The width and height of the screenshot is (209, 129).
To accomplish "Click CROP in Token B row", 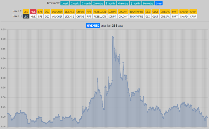I will coord(193,17).
